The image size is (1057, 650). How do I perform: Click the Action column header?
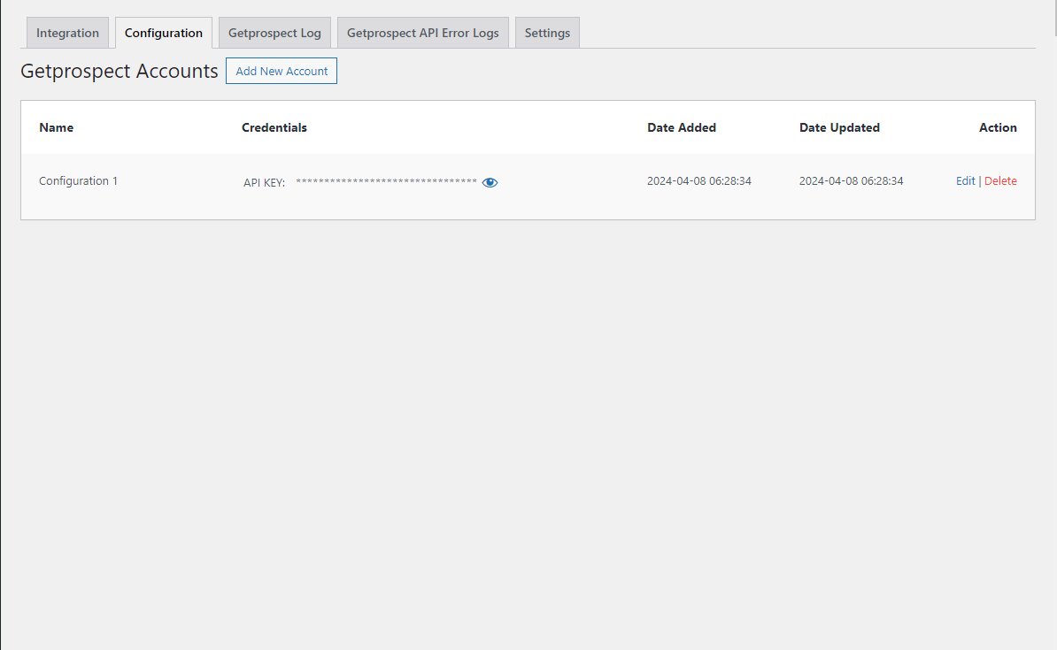[998, 127]
